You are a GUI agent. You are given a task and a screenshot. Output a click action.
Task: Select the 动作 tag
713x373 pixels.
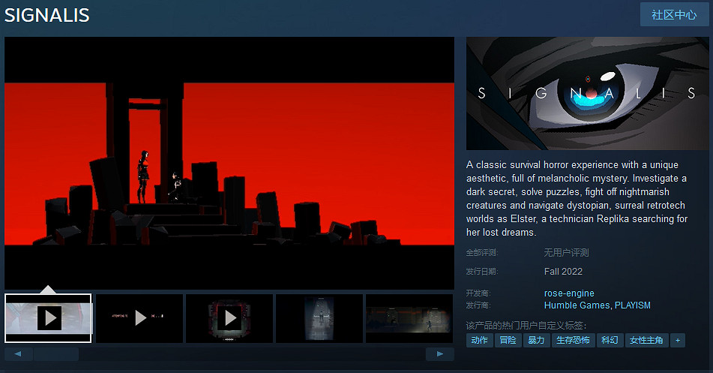[x=479, y=341]
